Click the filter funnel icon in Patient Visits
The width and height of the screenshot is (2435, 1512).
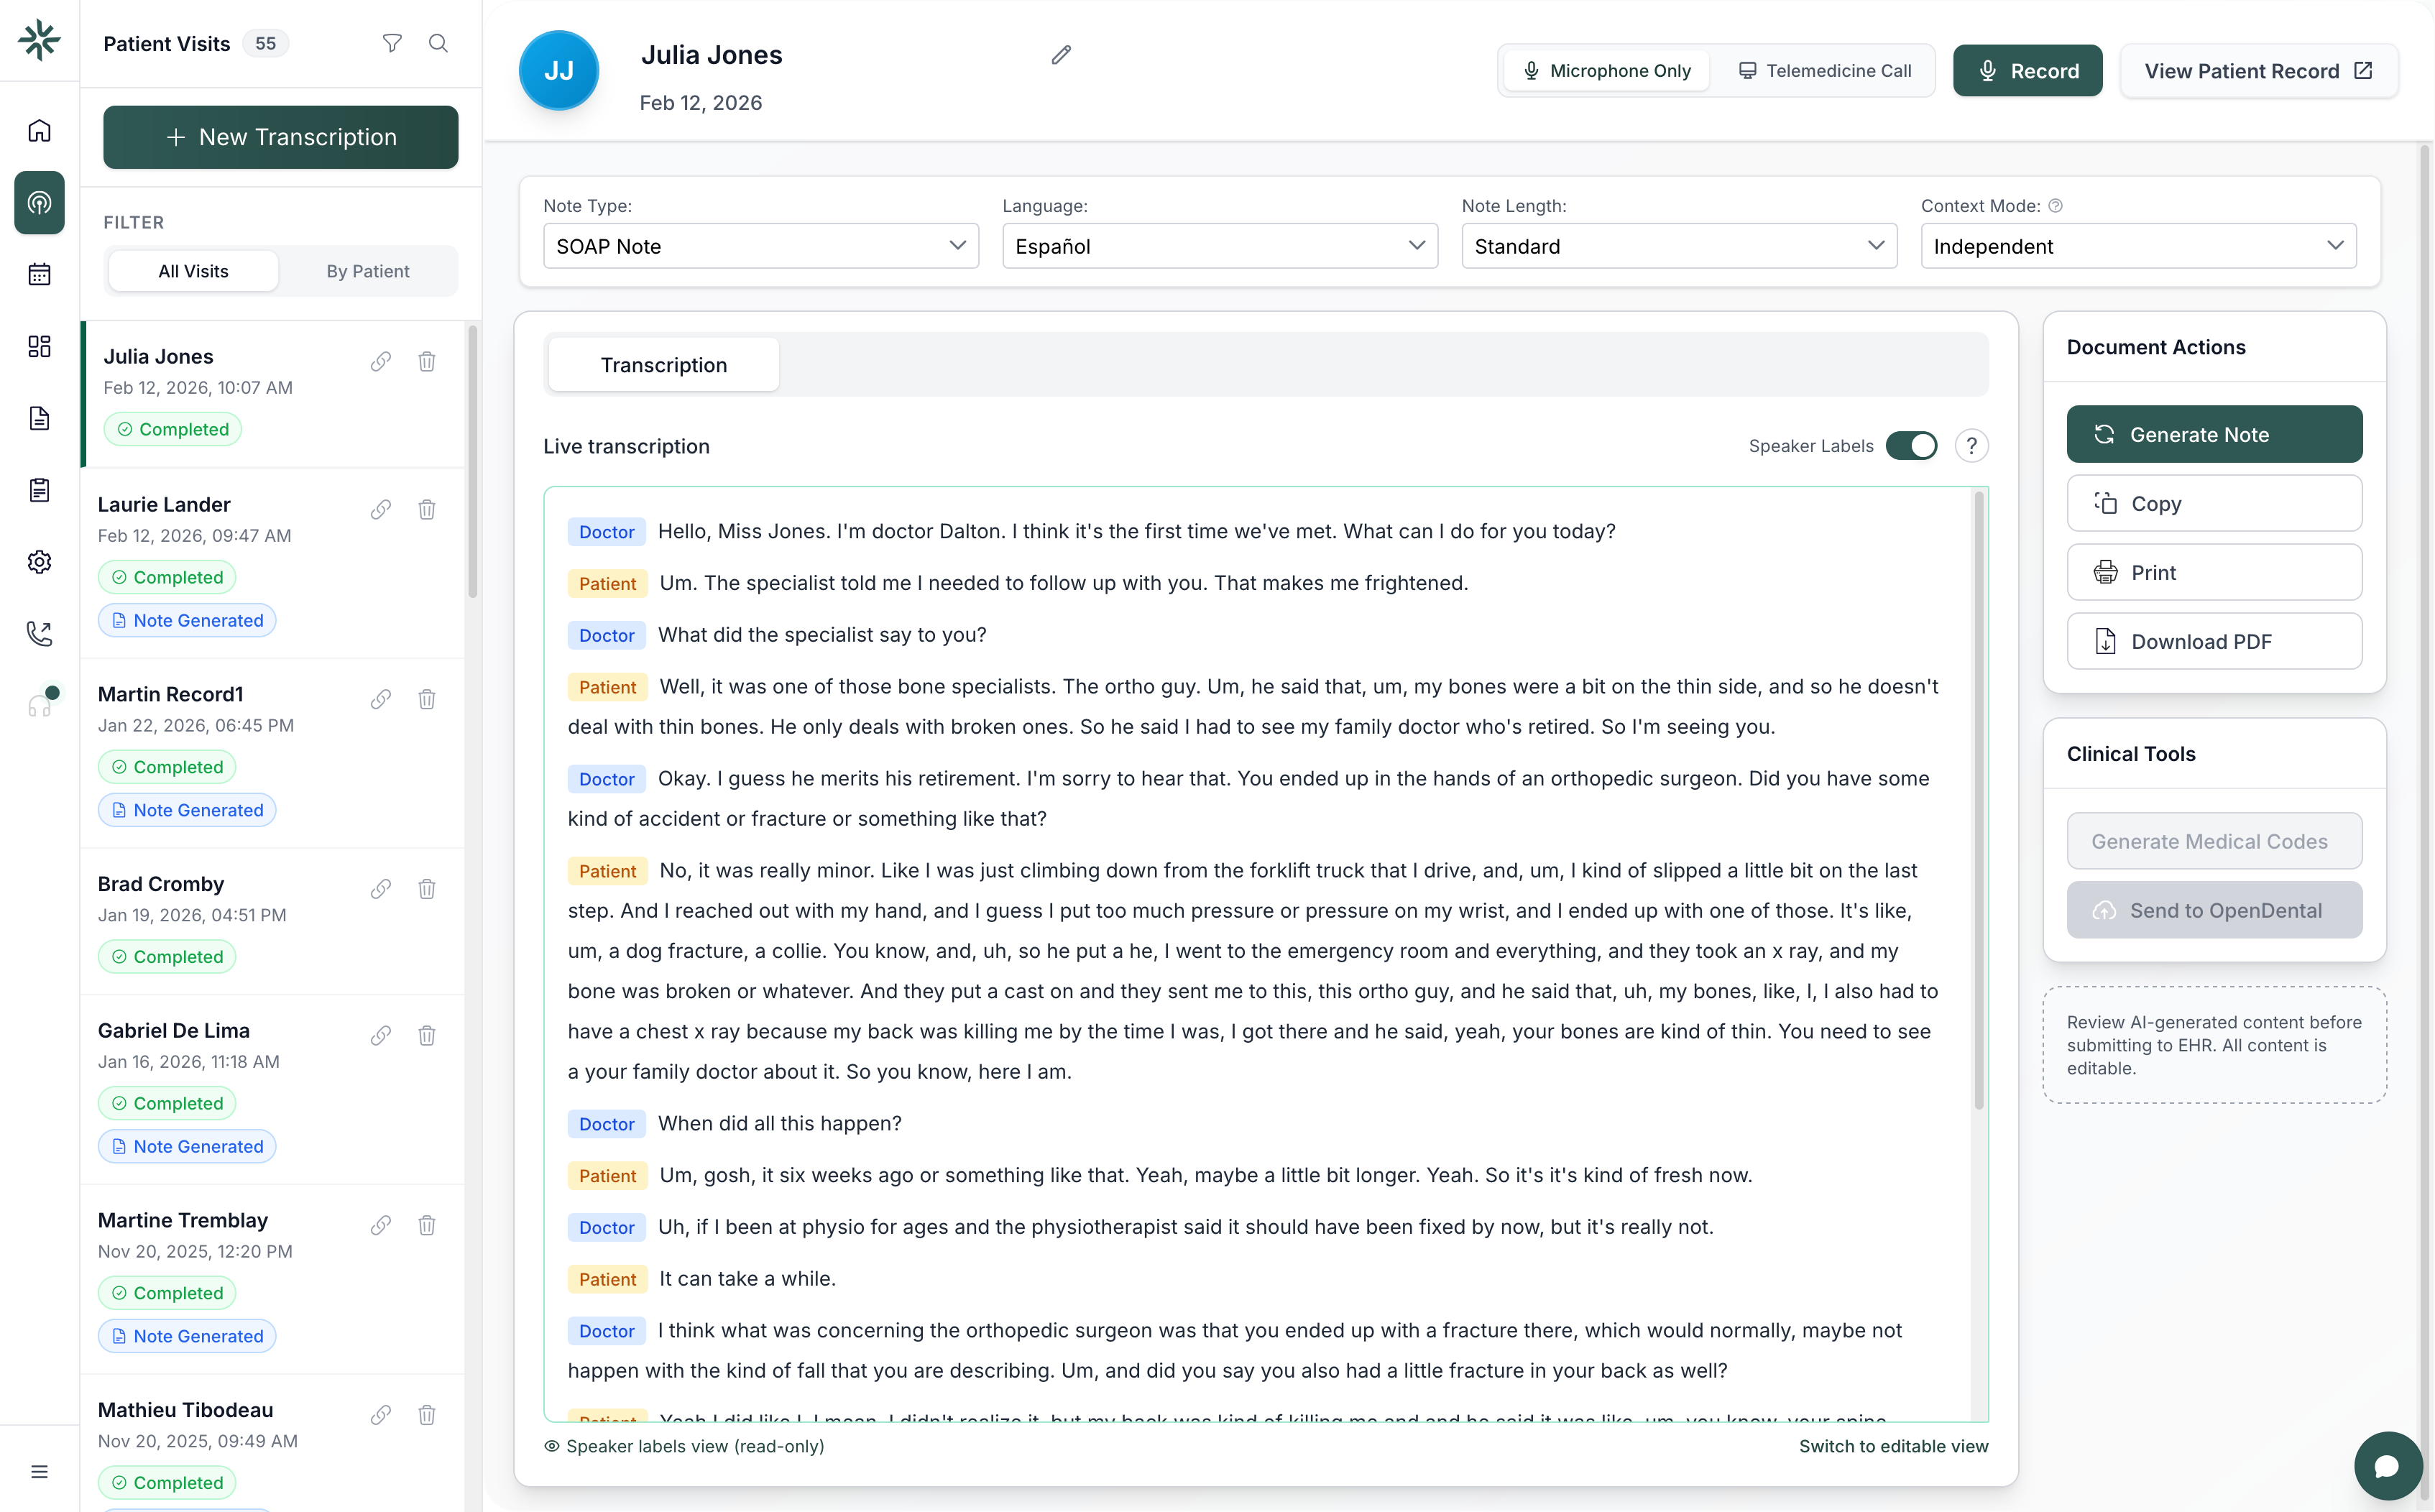click(x=392, y=43)
